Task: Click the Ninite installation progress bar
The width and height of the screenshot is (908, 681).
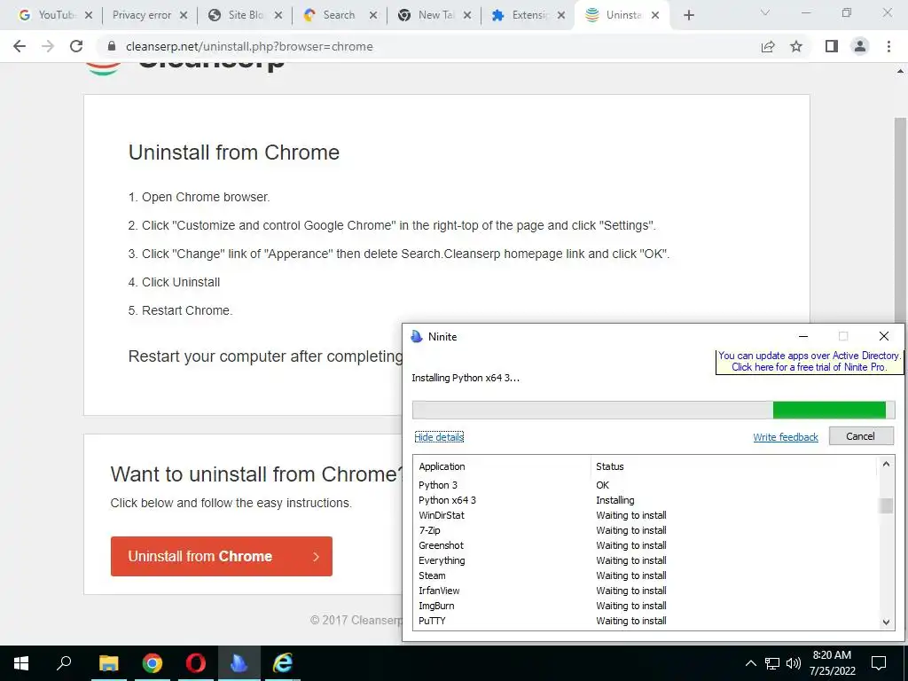Action: [x=654, y=410]
